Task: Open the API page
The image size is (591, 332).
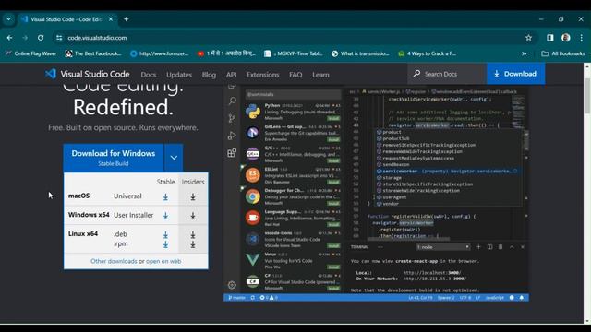Action: pos(232,75)
